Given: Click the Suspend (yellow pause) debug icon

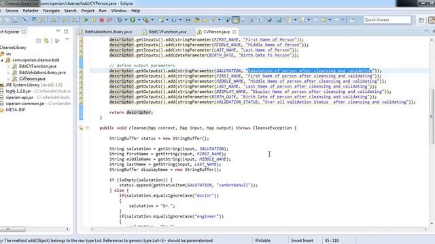Looking at the screenshot, I should point(94,20).
